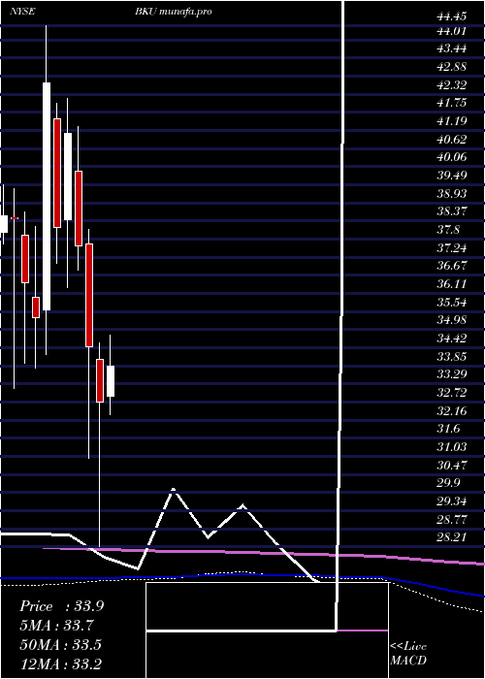
Task: Click the 42.32 price axis label
Action: pyautogui.click(x=452, y=85)
